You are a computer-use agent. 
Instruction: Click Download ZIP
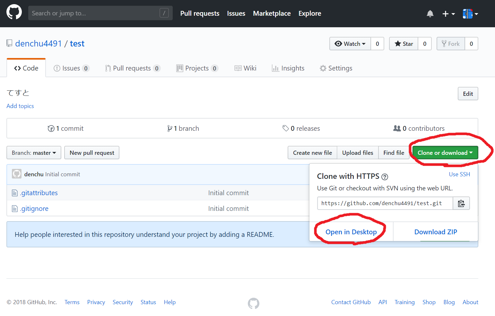[436, 232]
